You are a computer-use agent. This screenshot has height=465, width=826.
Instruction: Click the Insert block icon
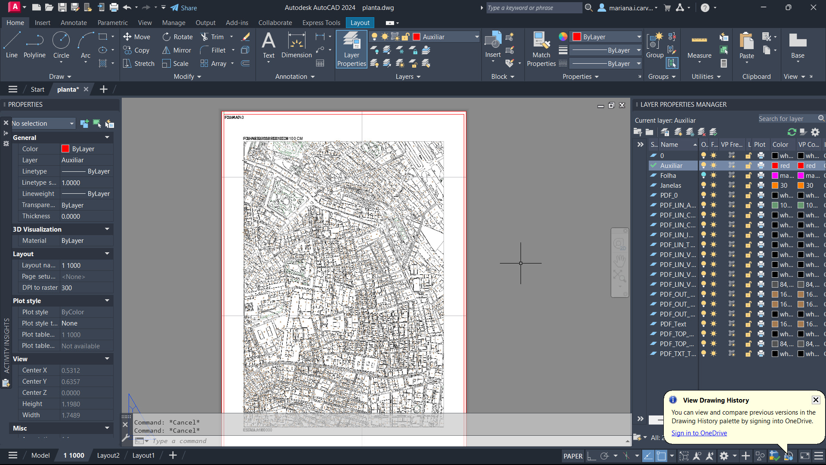click(493, 45)
